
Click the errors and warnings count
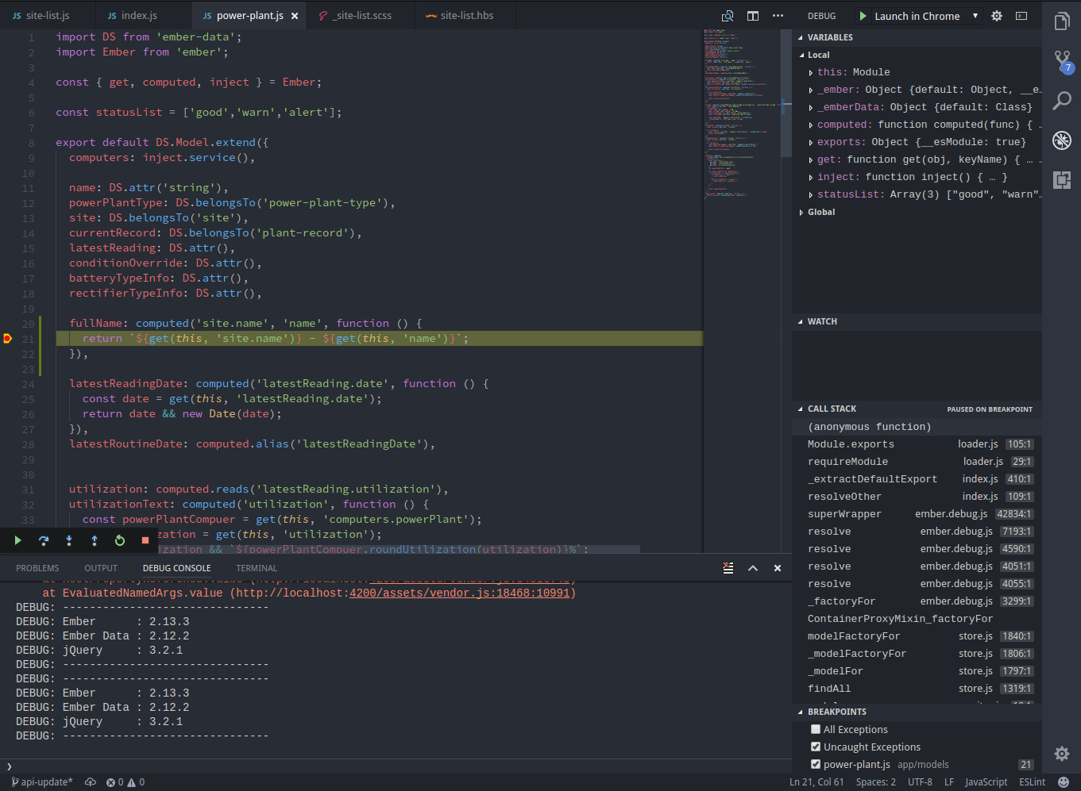pos(125,782)
